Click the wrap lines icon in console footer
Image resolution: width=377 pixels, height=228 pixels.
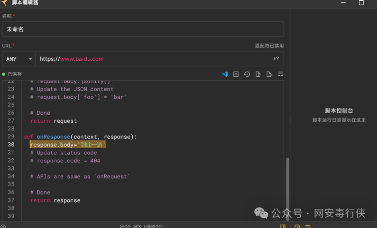pyautogui.click(x=308, y=226)
